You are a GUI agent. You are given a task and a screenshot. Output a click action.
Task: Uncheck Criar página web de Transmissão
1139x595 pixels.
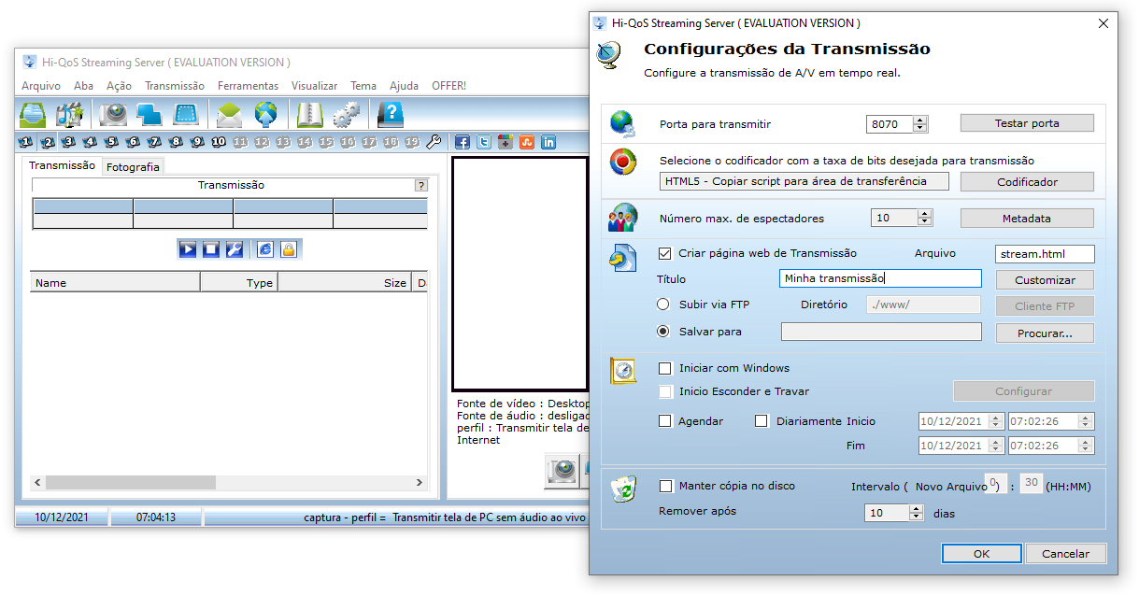tap(665, 253)
